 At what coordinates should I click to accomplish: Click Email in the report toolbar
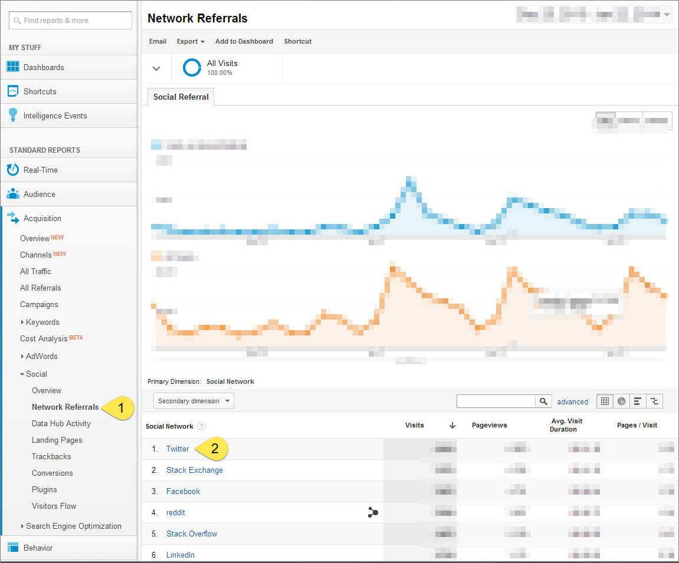pyautogui.click(x=158, y=41)
